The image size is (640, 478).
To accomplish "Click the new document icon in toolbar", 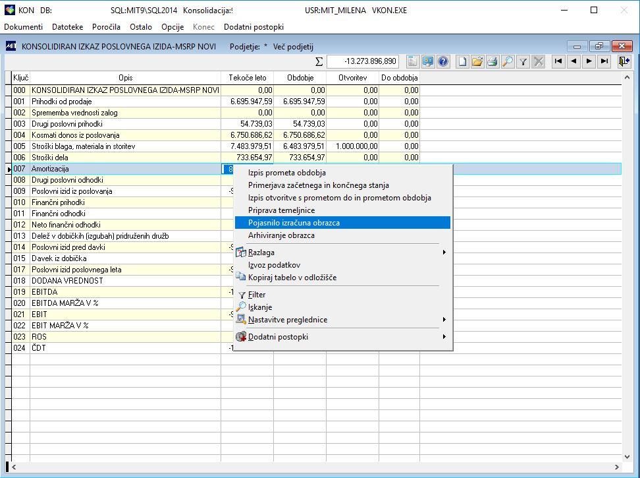I will coord(463,61).
